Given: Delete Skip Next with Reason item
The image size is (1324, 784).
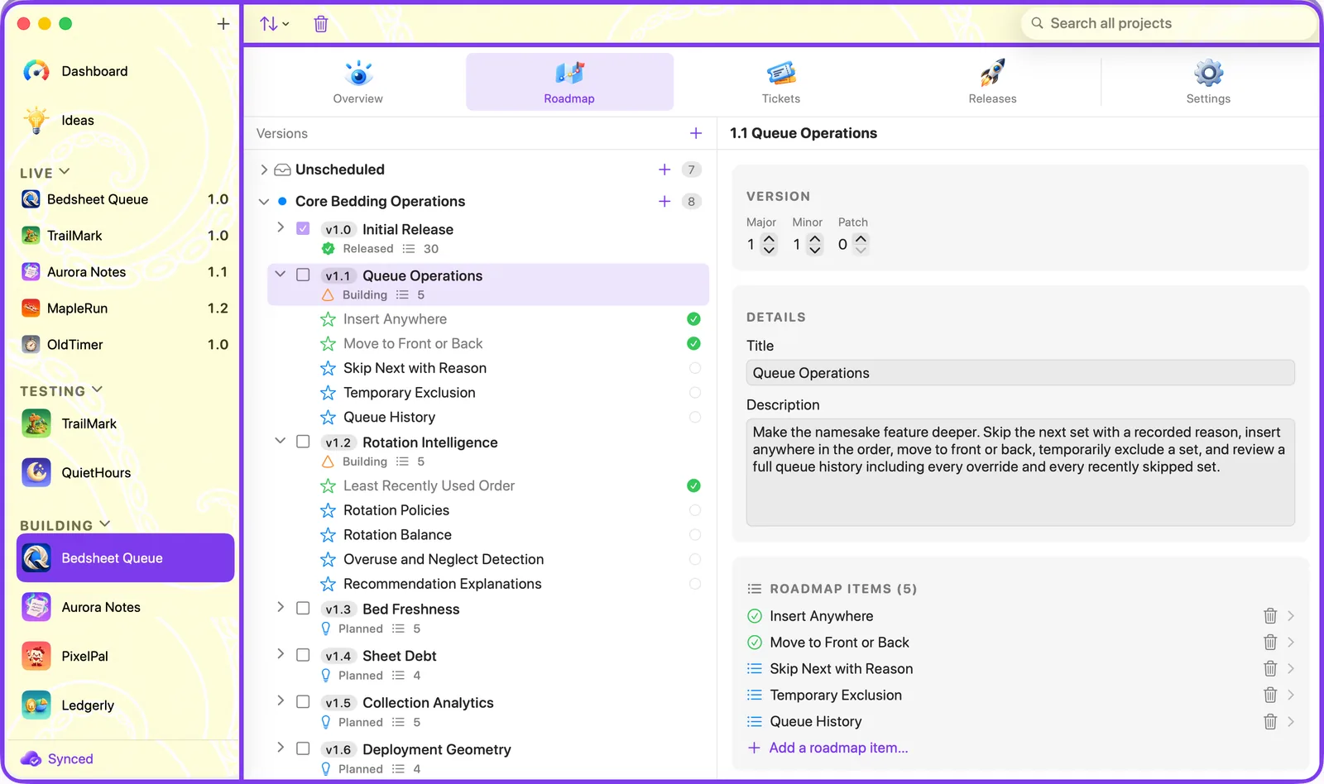Looking at the screenshot, I should 1270,669.
